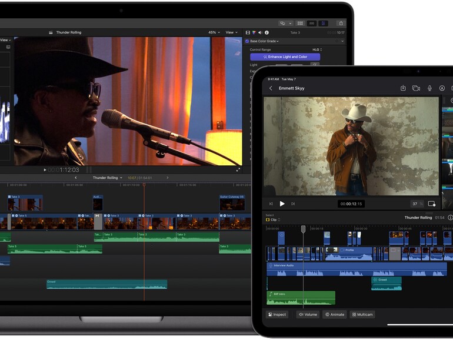453x340 pixels.
Task: Grab the iPad timeline playhead handle
Action: click(x=303, y=229)
